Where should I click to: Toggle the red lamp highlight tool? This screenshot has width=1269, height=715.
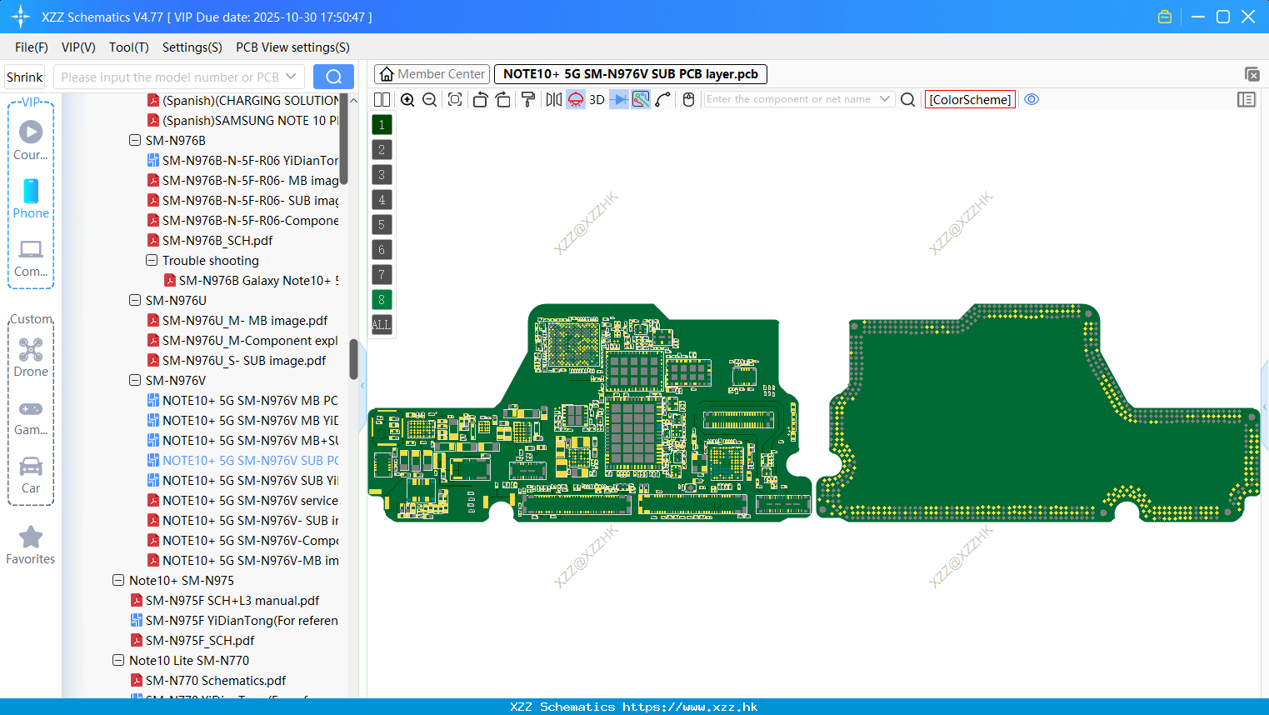click(576, 99)
